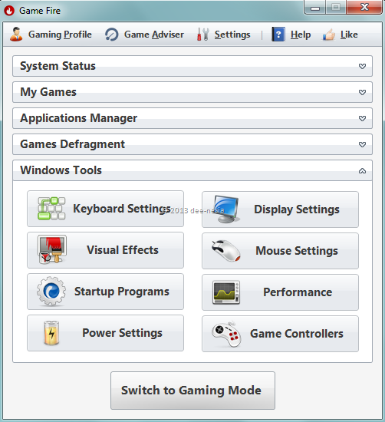Click the Visual Effects paintbrush icon
Viewport: 385px width, 422px height.
(x=51, y=249)
